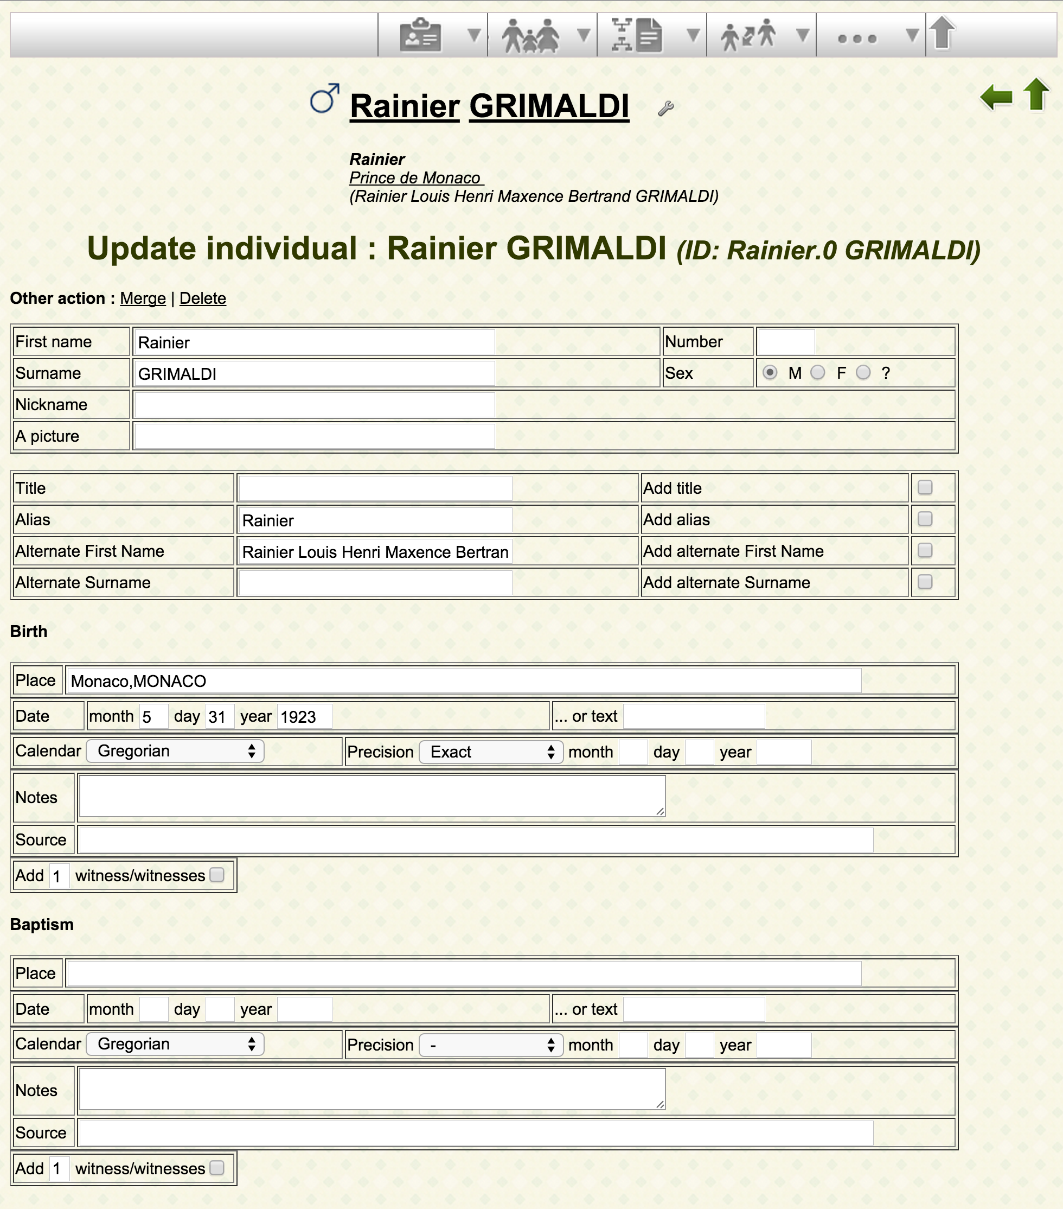Select the F sex radio button
The width and height of the screenshot is (1063, 1209).
tap(818, 373)
